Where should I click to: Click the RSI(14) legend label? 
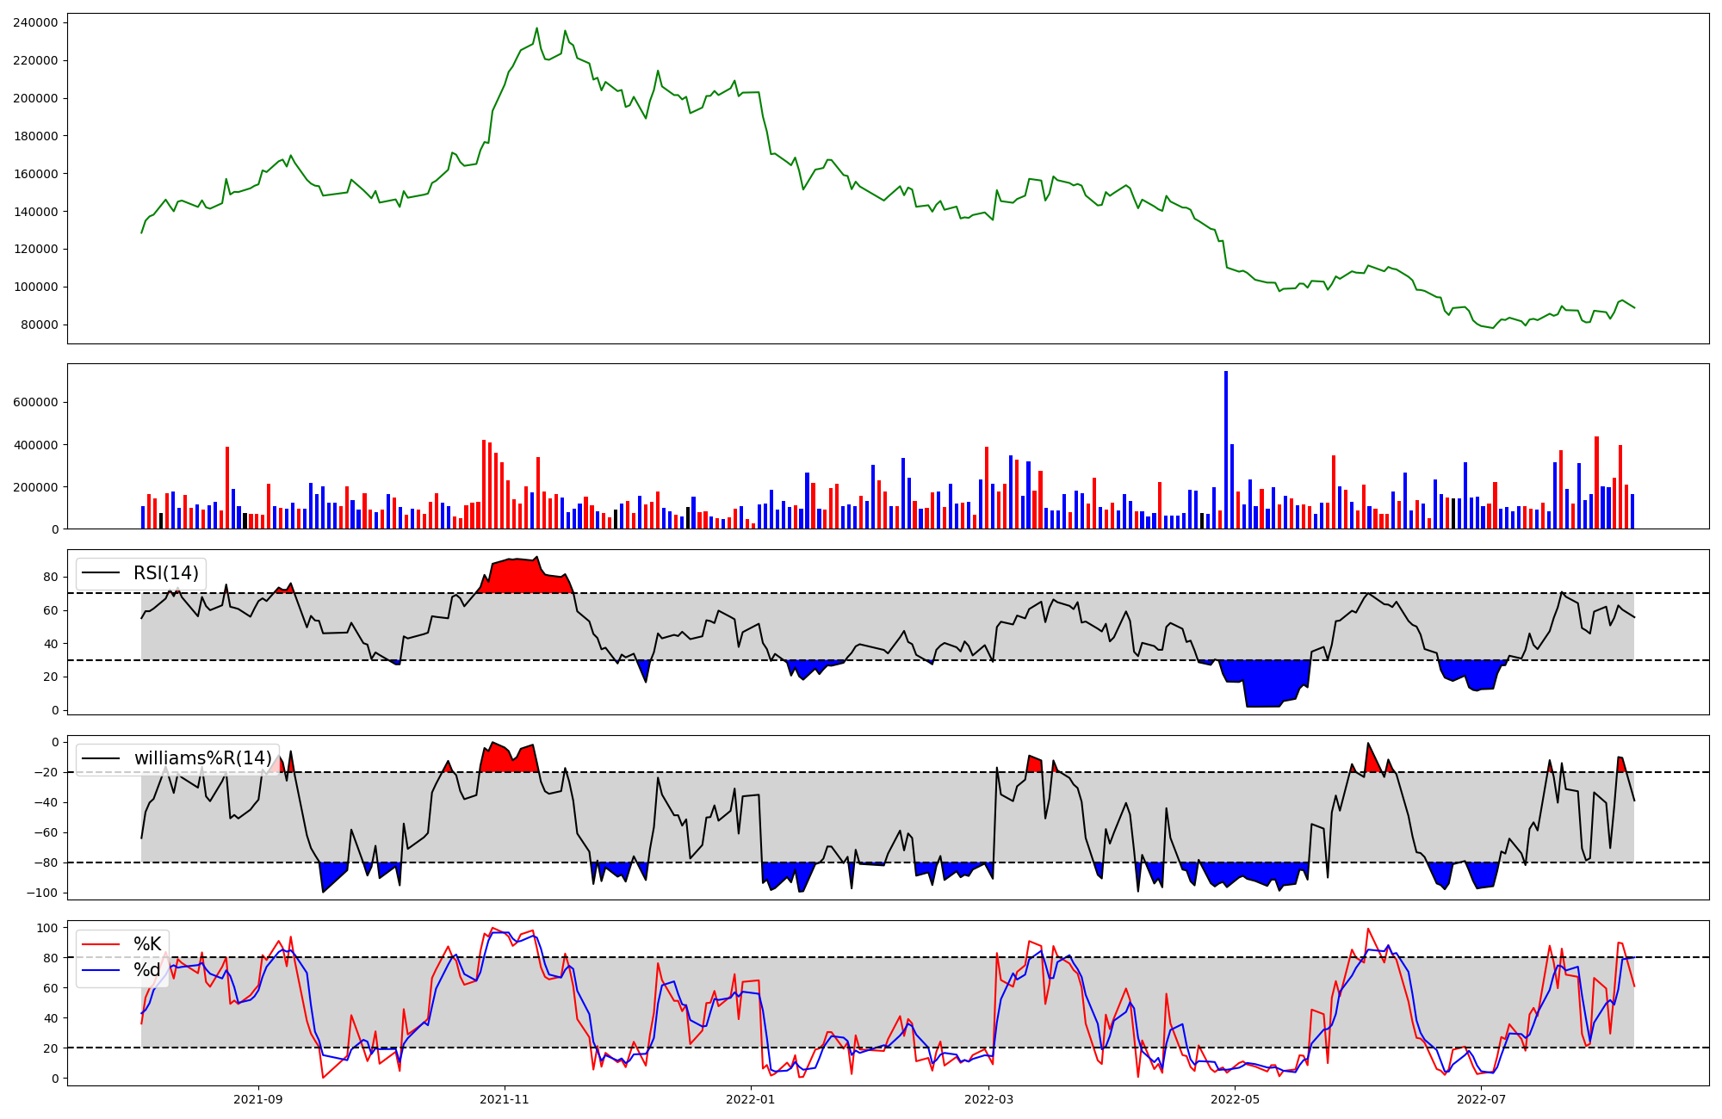165,573
